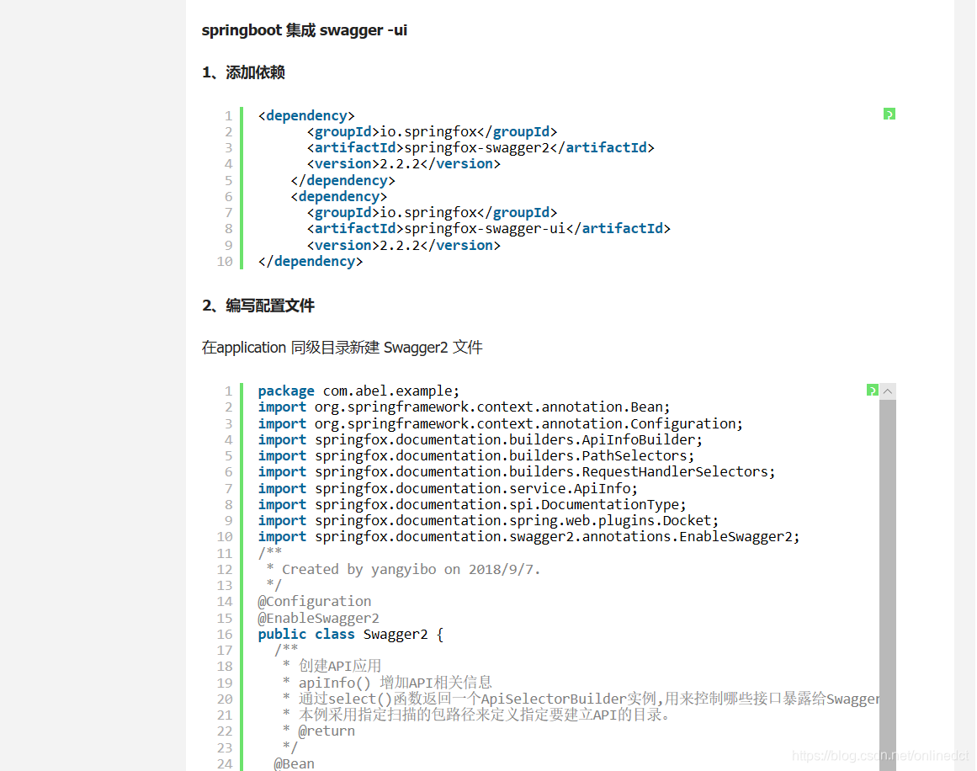Click the comment 'Created by yangyibo on 2018/9/7.'

pyautogui.click(x=411, y=570)
